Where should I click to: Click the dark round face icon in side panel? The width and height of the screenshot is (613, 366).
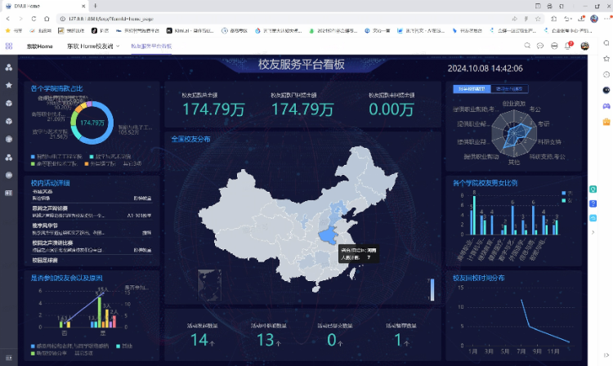click(606, 90)
